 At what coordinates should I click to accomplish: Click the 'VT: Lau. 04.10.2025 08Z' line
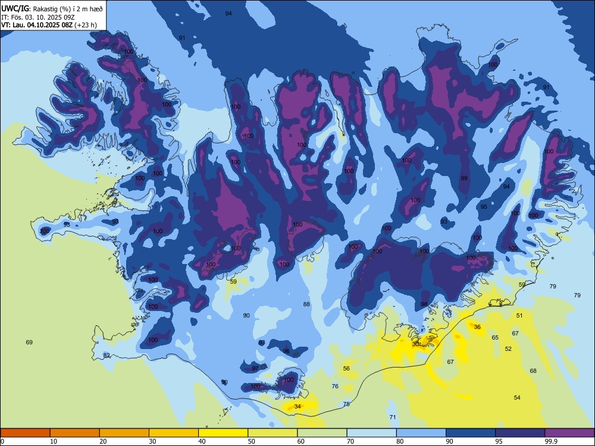[x=37, y=26]
